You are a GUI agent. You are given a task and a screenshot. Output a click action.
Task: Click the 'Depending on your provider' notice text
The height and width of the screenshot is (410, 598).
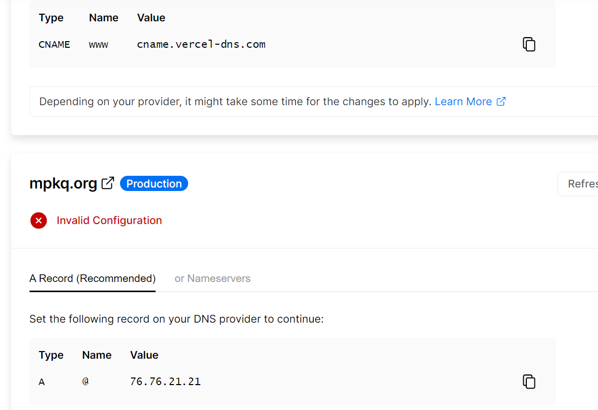click(x=235, y=102)
